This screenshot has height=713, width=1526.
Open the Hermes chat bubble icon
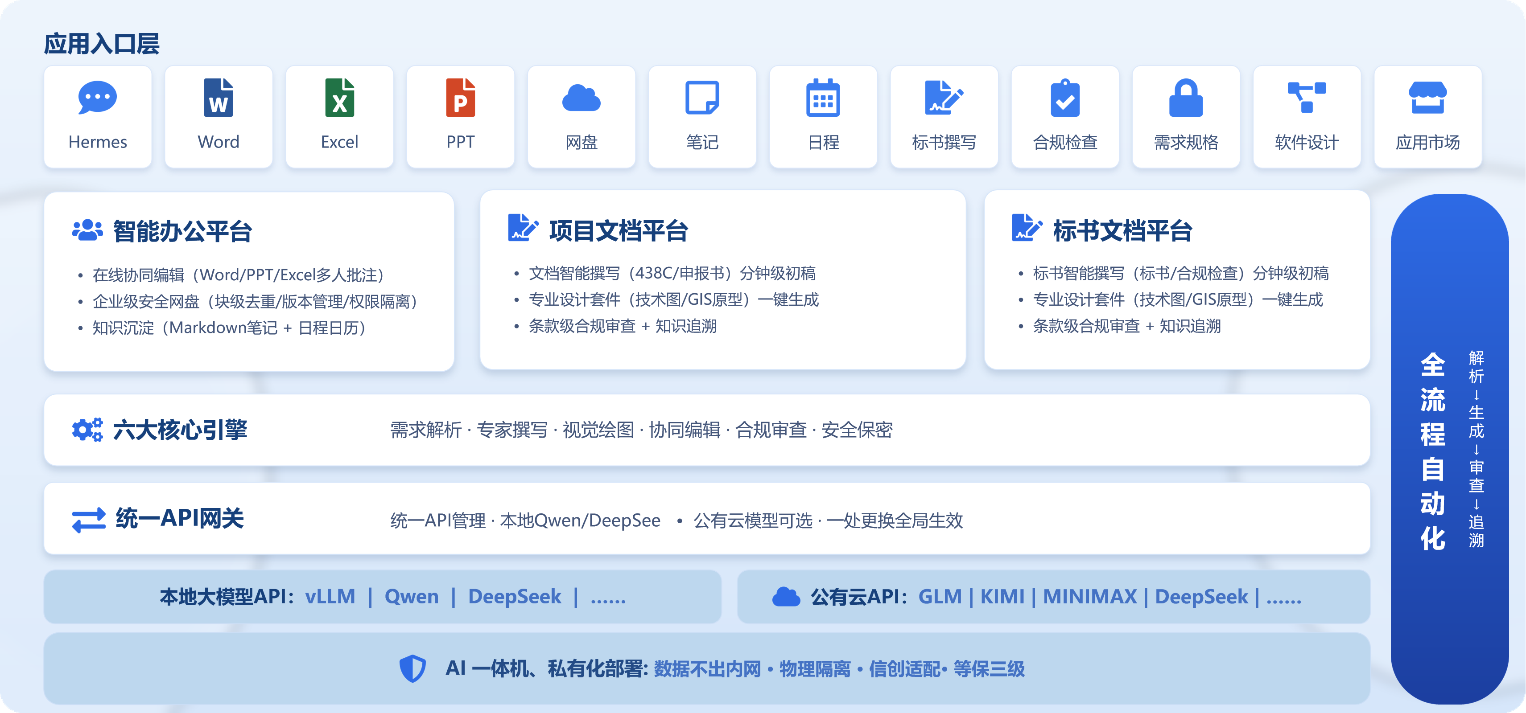tap(98, 98)
